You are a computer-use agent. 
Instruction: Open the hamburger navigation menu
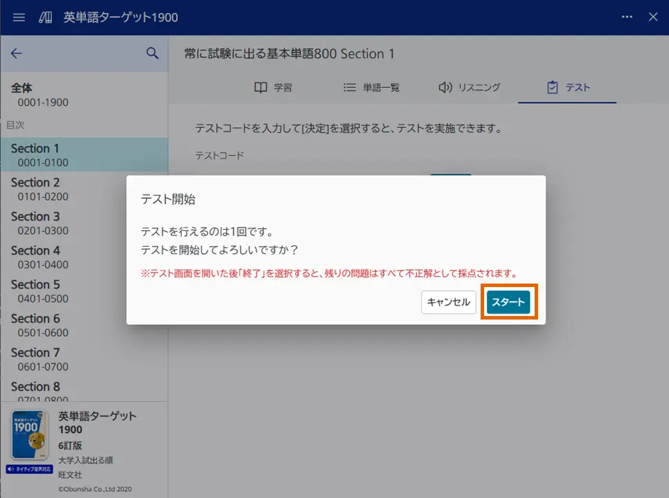coord(18,17)
